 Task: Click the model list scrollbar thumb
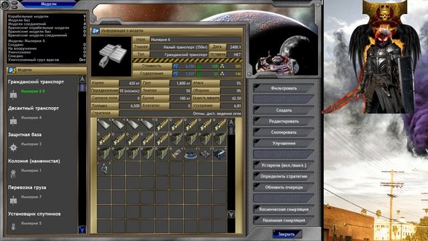tap(82, 88)
